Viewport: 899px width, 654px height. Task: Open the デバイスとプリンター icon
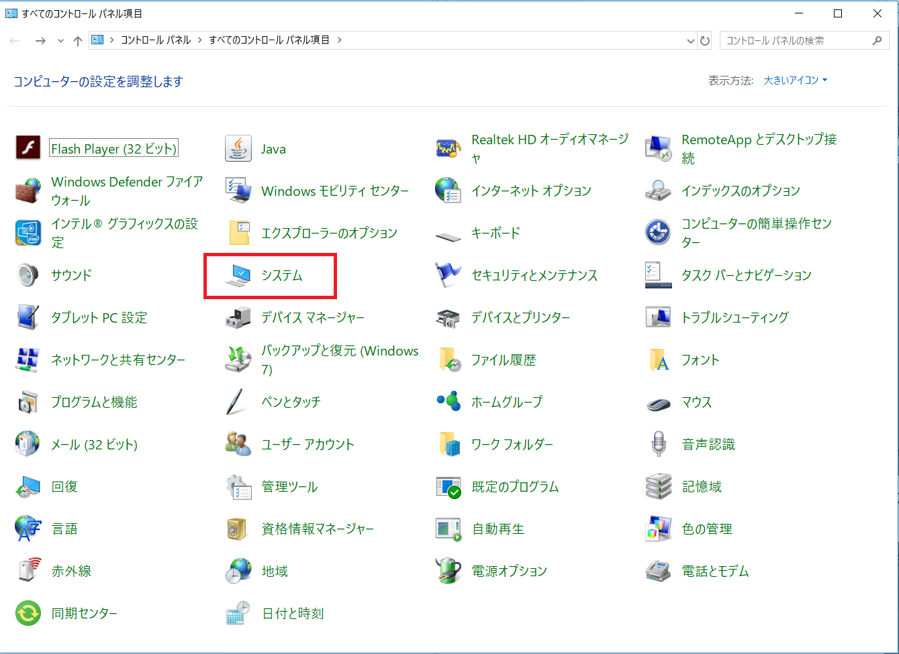click(x=448, y=317)
